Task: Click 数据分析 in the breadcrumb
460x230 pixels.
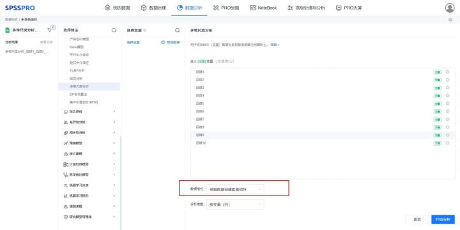Action: click(x=11, y=20)
